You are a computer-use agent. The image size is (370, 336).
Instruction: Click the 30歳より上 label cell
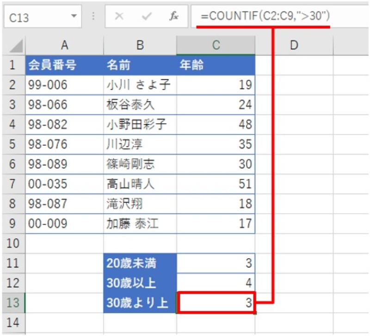[140, 303]
